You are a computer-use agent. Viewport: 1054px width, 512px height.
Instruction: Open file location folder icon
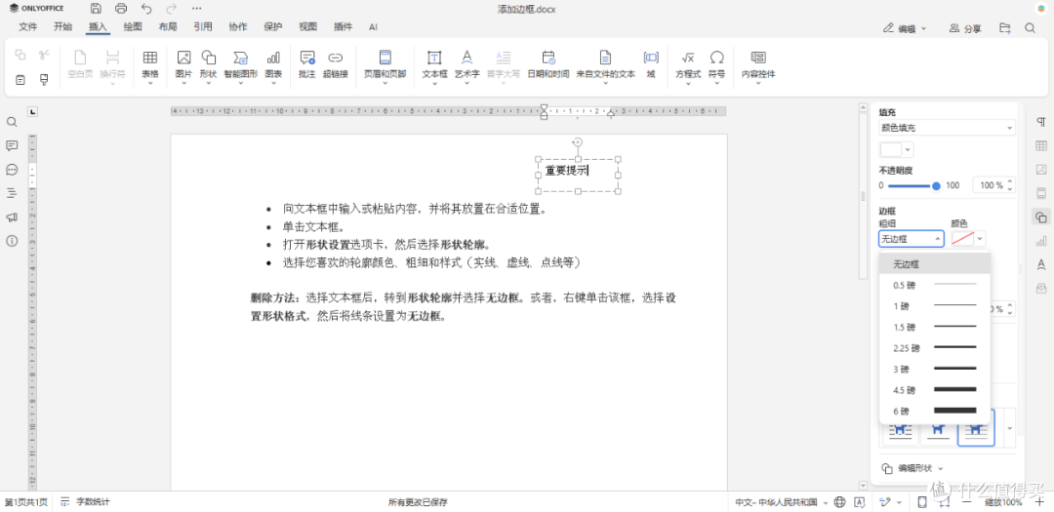click(1005, 28)
